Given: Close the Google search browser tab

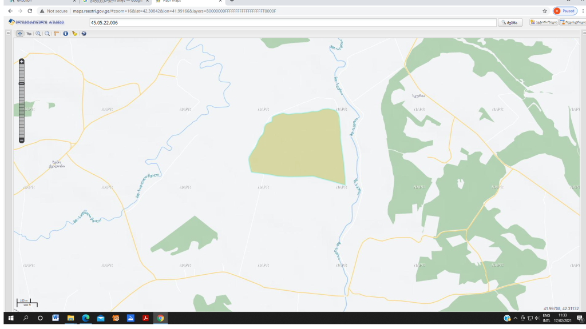Looking at the screenshot, I should click(x=147, y=1).
